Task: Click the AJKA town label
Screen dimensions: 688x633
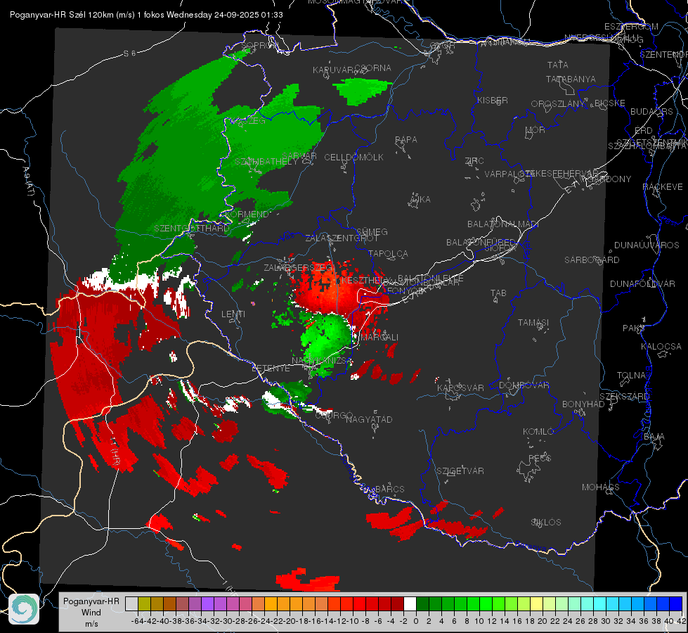Action: pos(420,200)
